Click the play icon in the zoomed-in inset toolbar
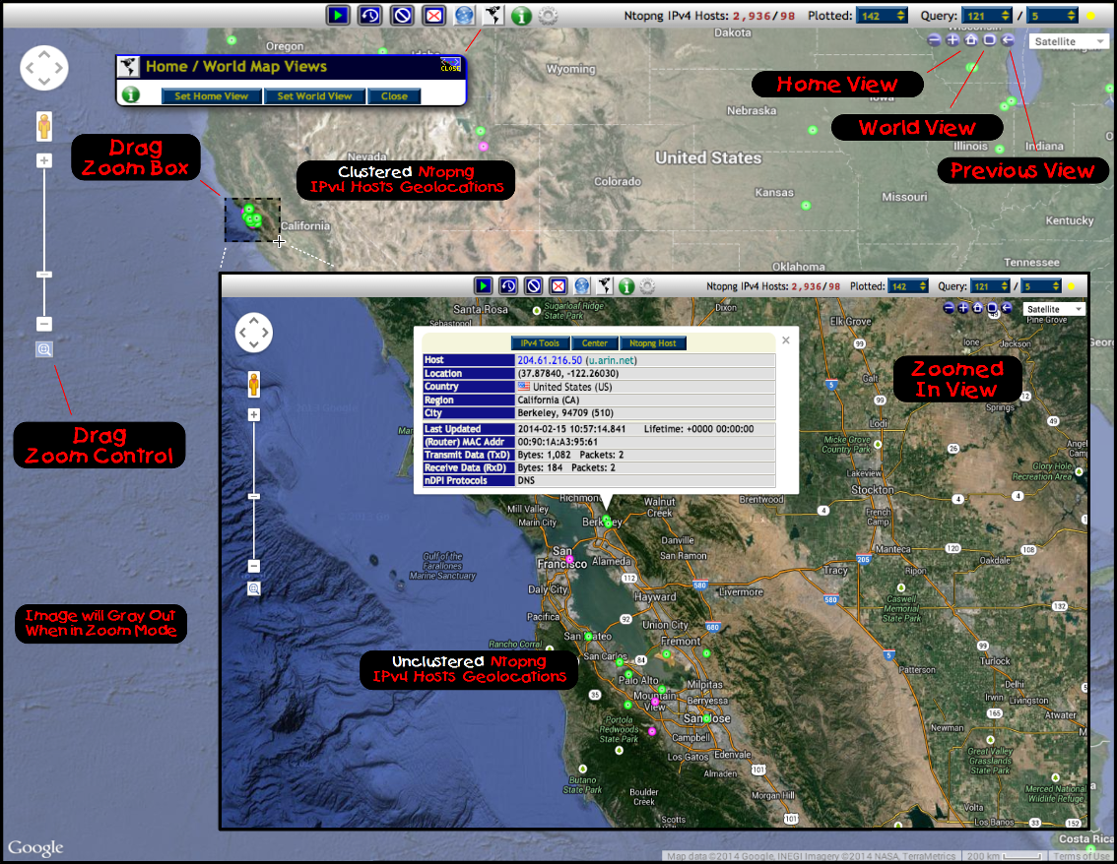The image size is (1117, 864). point(483,286)
